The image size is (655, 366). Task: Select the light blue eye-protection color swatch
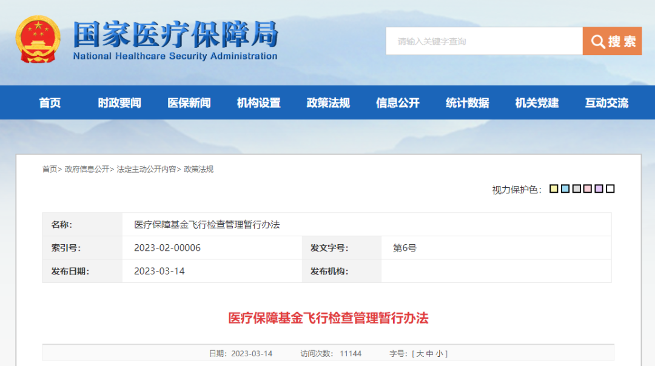[565, 189]
